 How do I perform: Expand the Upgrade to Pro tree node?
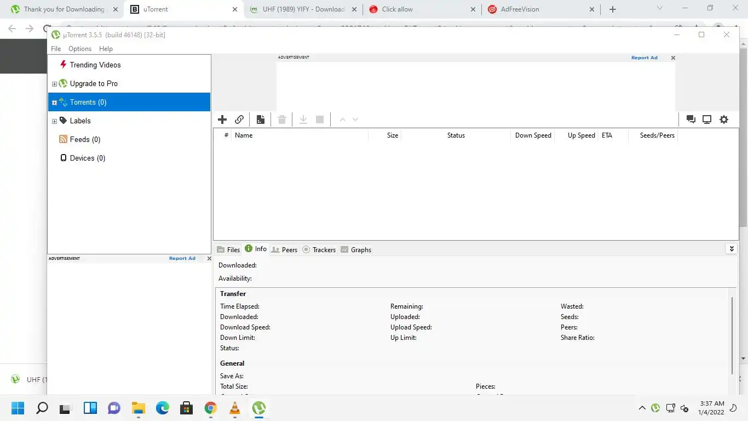click(x=54, y=84)
